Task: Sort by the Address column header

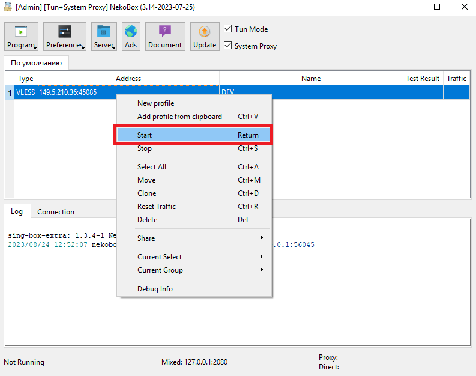Action: 128,79
